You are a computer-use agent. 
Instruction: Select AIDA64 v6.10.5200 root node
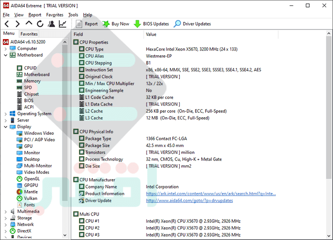(24, 42)
